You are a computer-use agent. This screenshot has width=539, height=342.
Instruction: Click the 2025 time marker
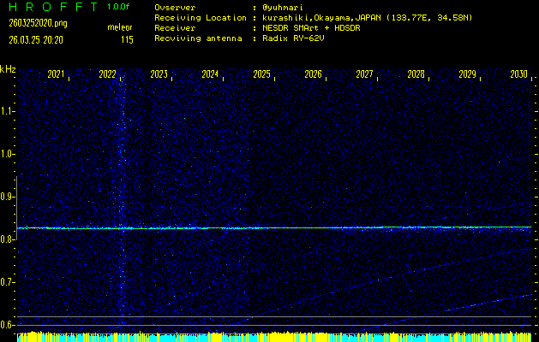point(261,75)
